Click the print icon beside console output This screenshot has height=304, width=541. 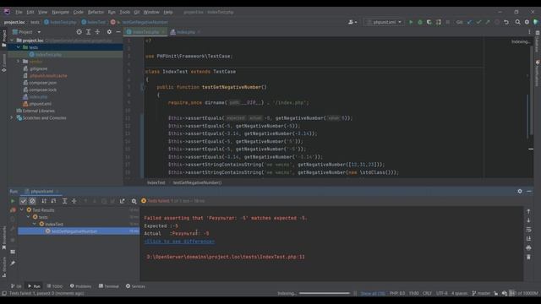528,247
